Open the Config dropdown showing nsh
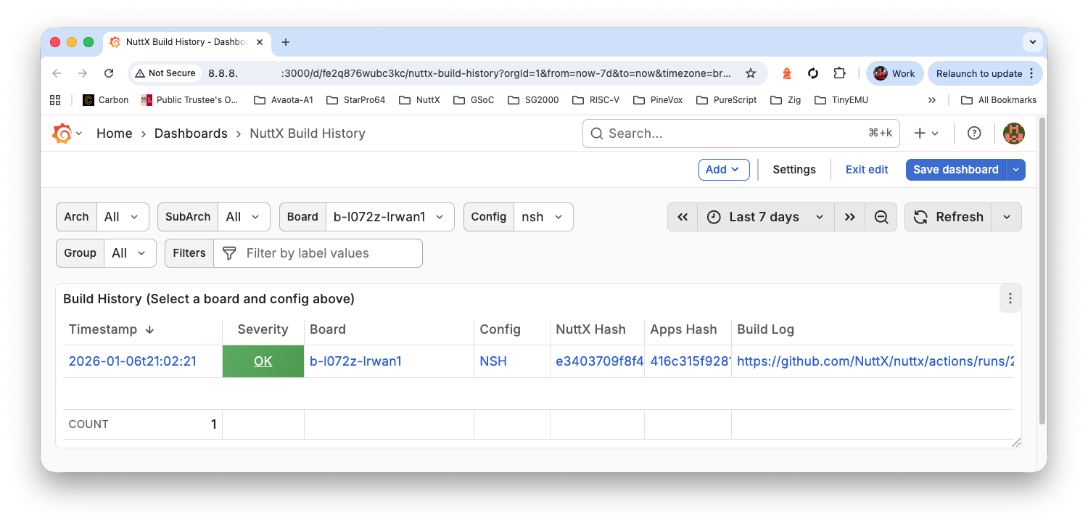This screenshot has width=1088, height=526. [x=543, y=216]
